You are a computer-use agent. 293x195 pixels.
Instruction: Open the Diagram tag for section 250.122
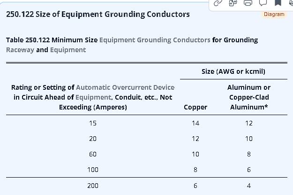pos(274,14)
